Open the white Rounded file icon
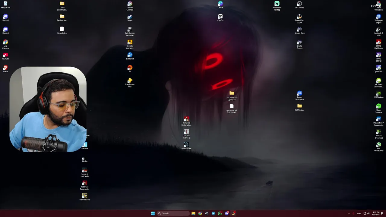The height and width of the screenshot is (217, 386). click(62, 30)
